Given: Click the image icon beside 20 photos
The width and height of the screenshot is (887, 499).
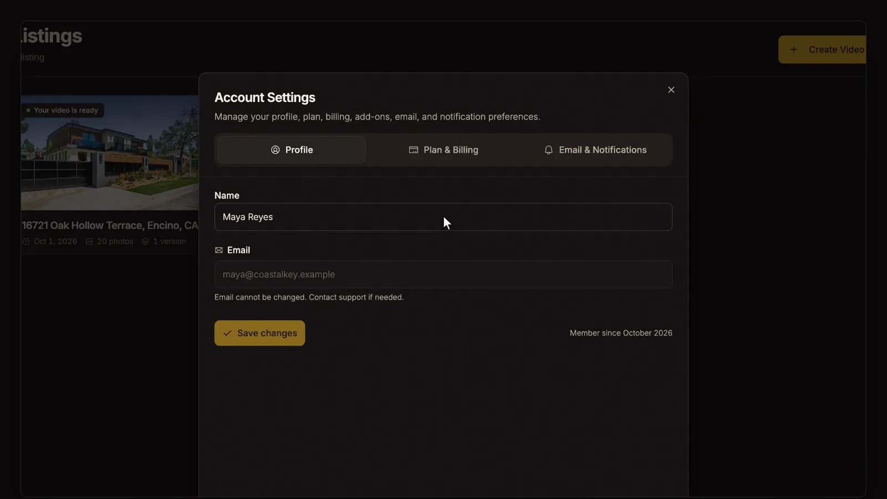Looking at the screenshot, I should click(x=89, y=241).
